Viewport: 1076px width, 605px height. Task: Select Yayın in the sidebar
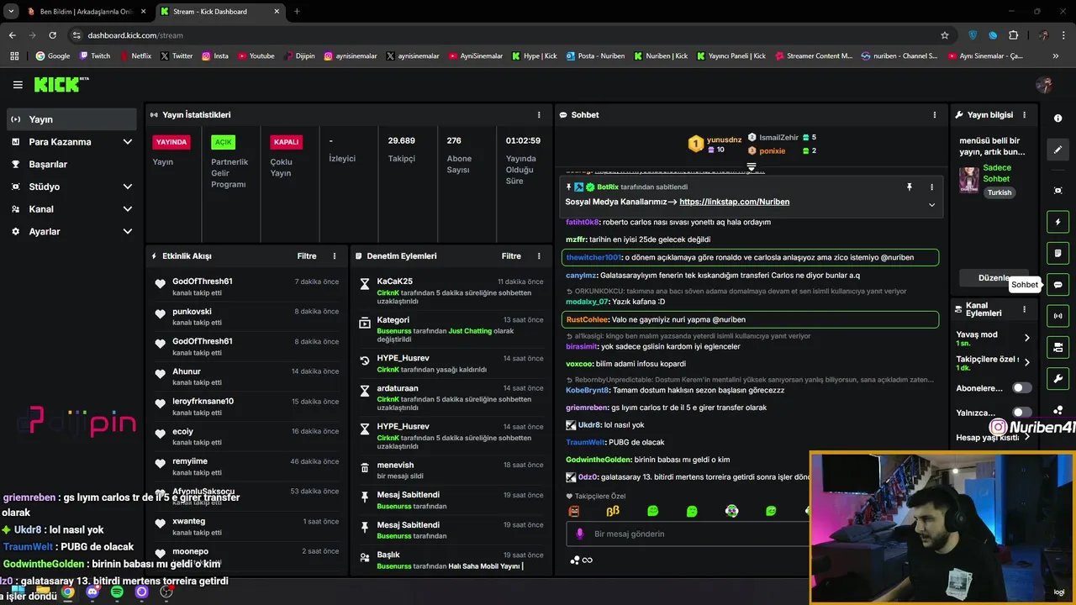coord(71,119)
